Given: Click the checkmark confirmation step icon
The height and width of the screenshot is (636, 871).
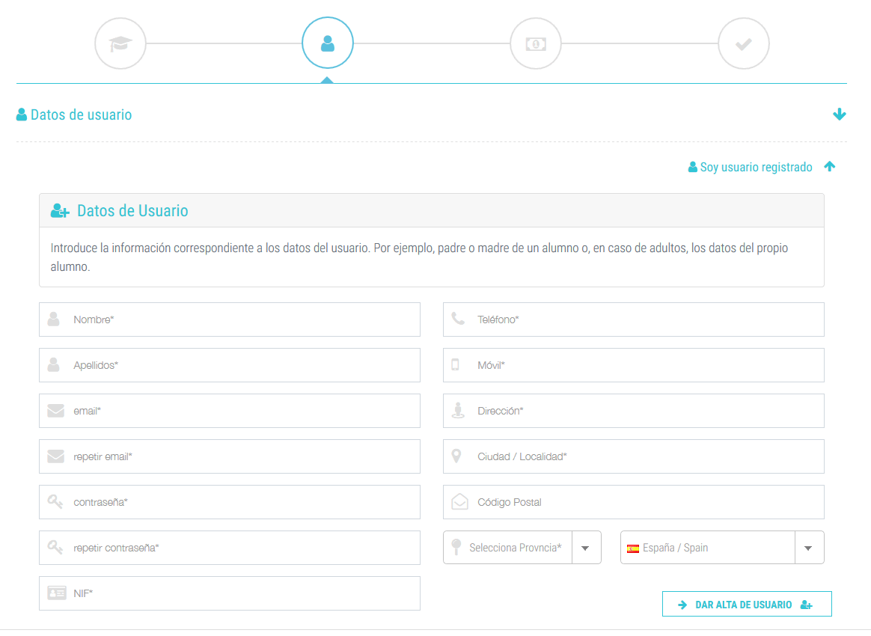Looking at the screenshot, I should point(743,43).
